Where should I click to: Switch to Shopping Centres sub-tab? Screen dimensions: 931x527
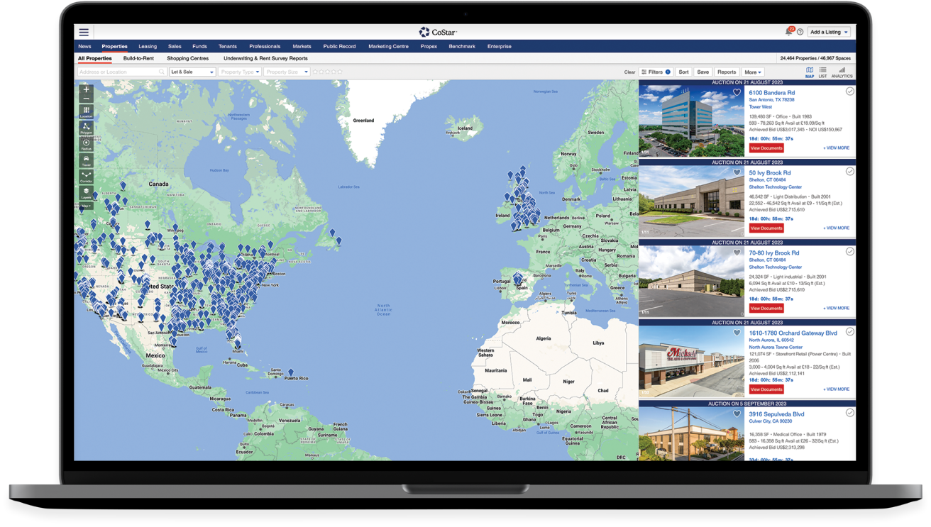click(187, 59)
